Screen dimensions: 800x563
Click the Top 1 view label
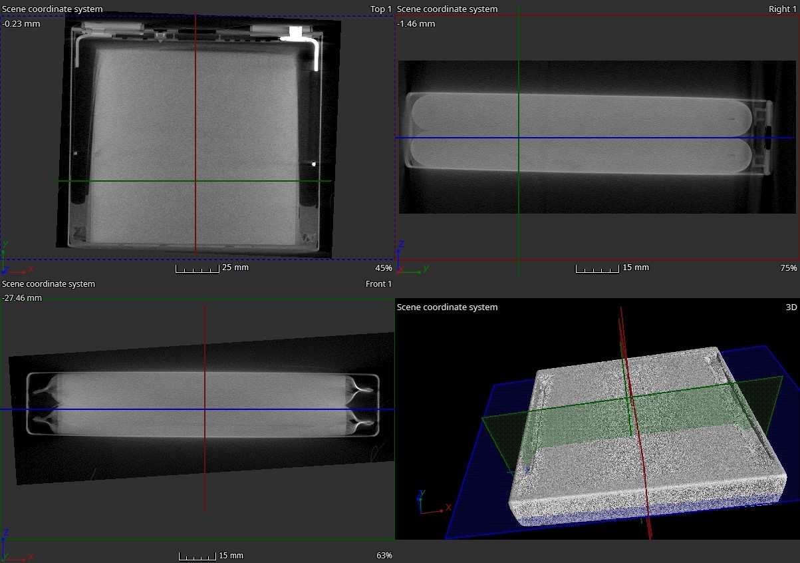tap(381, 9)
